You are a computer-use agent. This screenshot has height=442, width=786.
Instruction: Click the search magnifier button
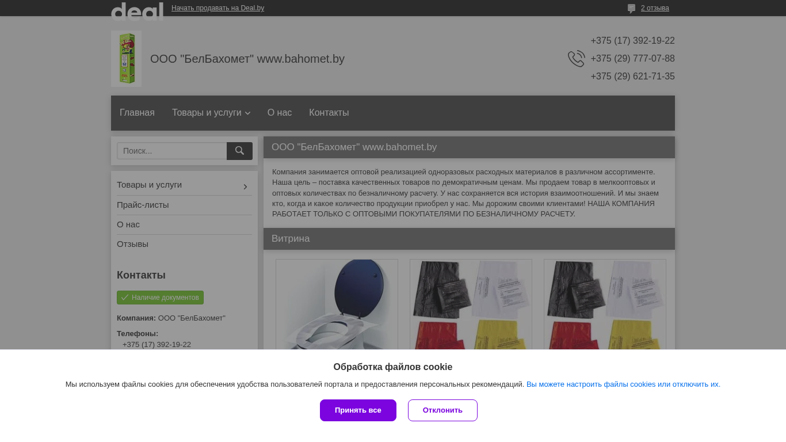[239, 151]
